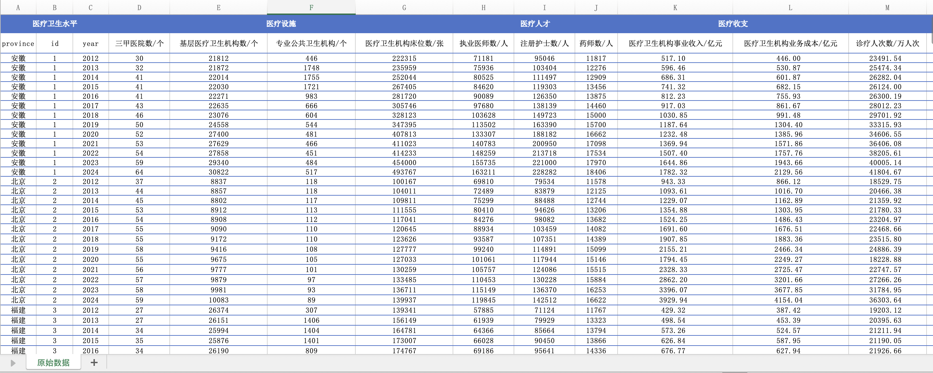Select column M header

pyautogui.click(x=887, y=7)
